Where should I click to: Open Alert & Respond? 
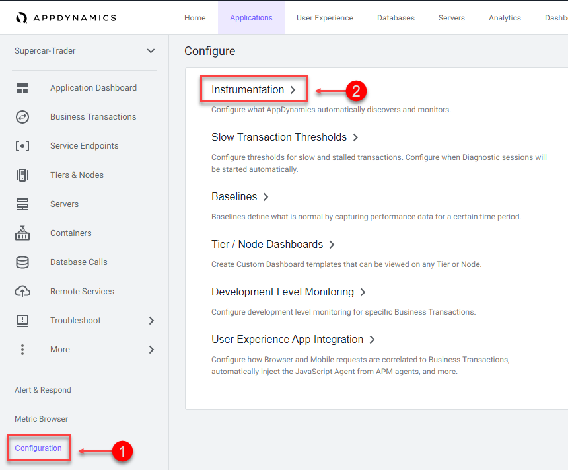coord(43,390)
